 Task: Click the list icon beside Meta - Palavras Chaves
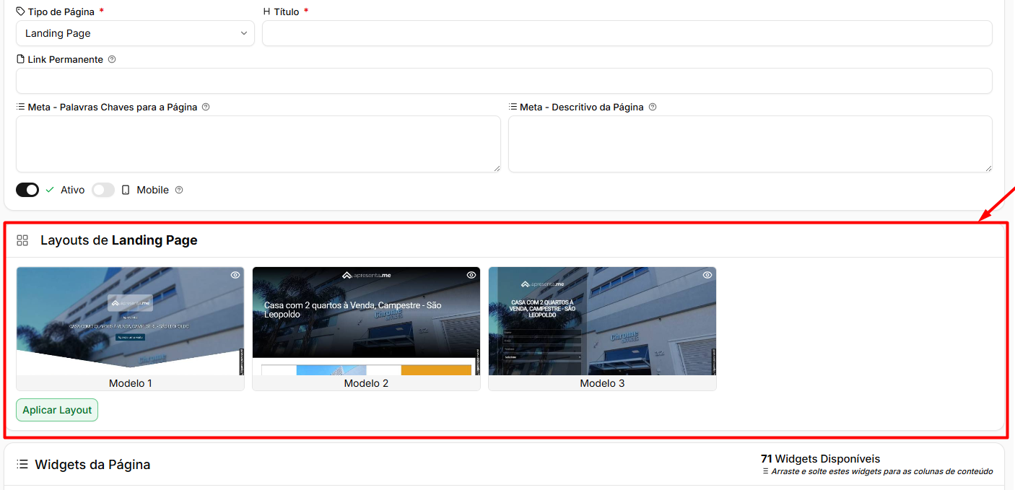coord(20,107)
